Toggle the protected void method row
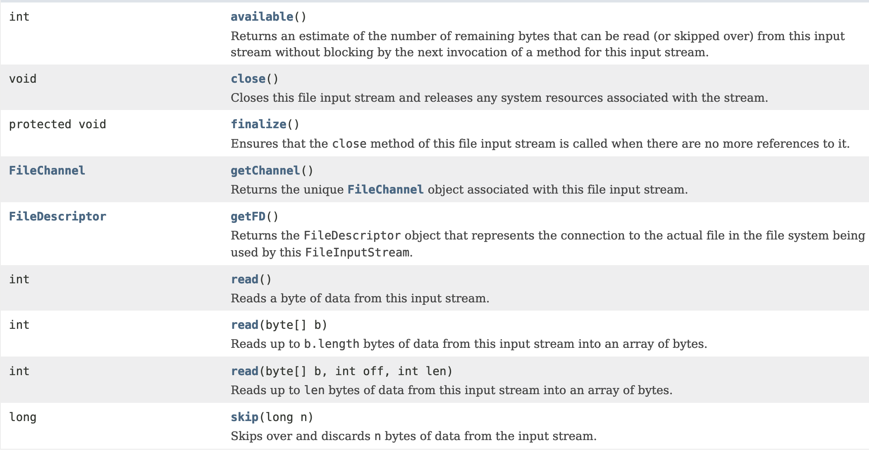Image resolution: width=869 pixels, height=450 pixels. 434,132
